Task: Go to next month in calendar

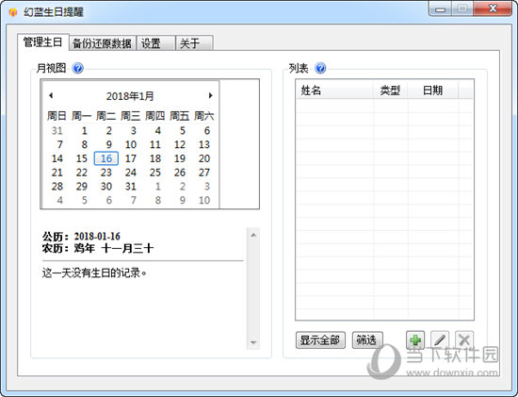Action: [x=210, y=95]
